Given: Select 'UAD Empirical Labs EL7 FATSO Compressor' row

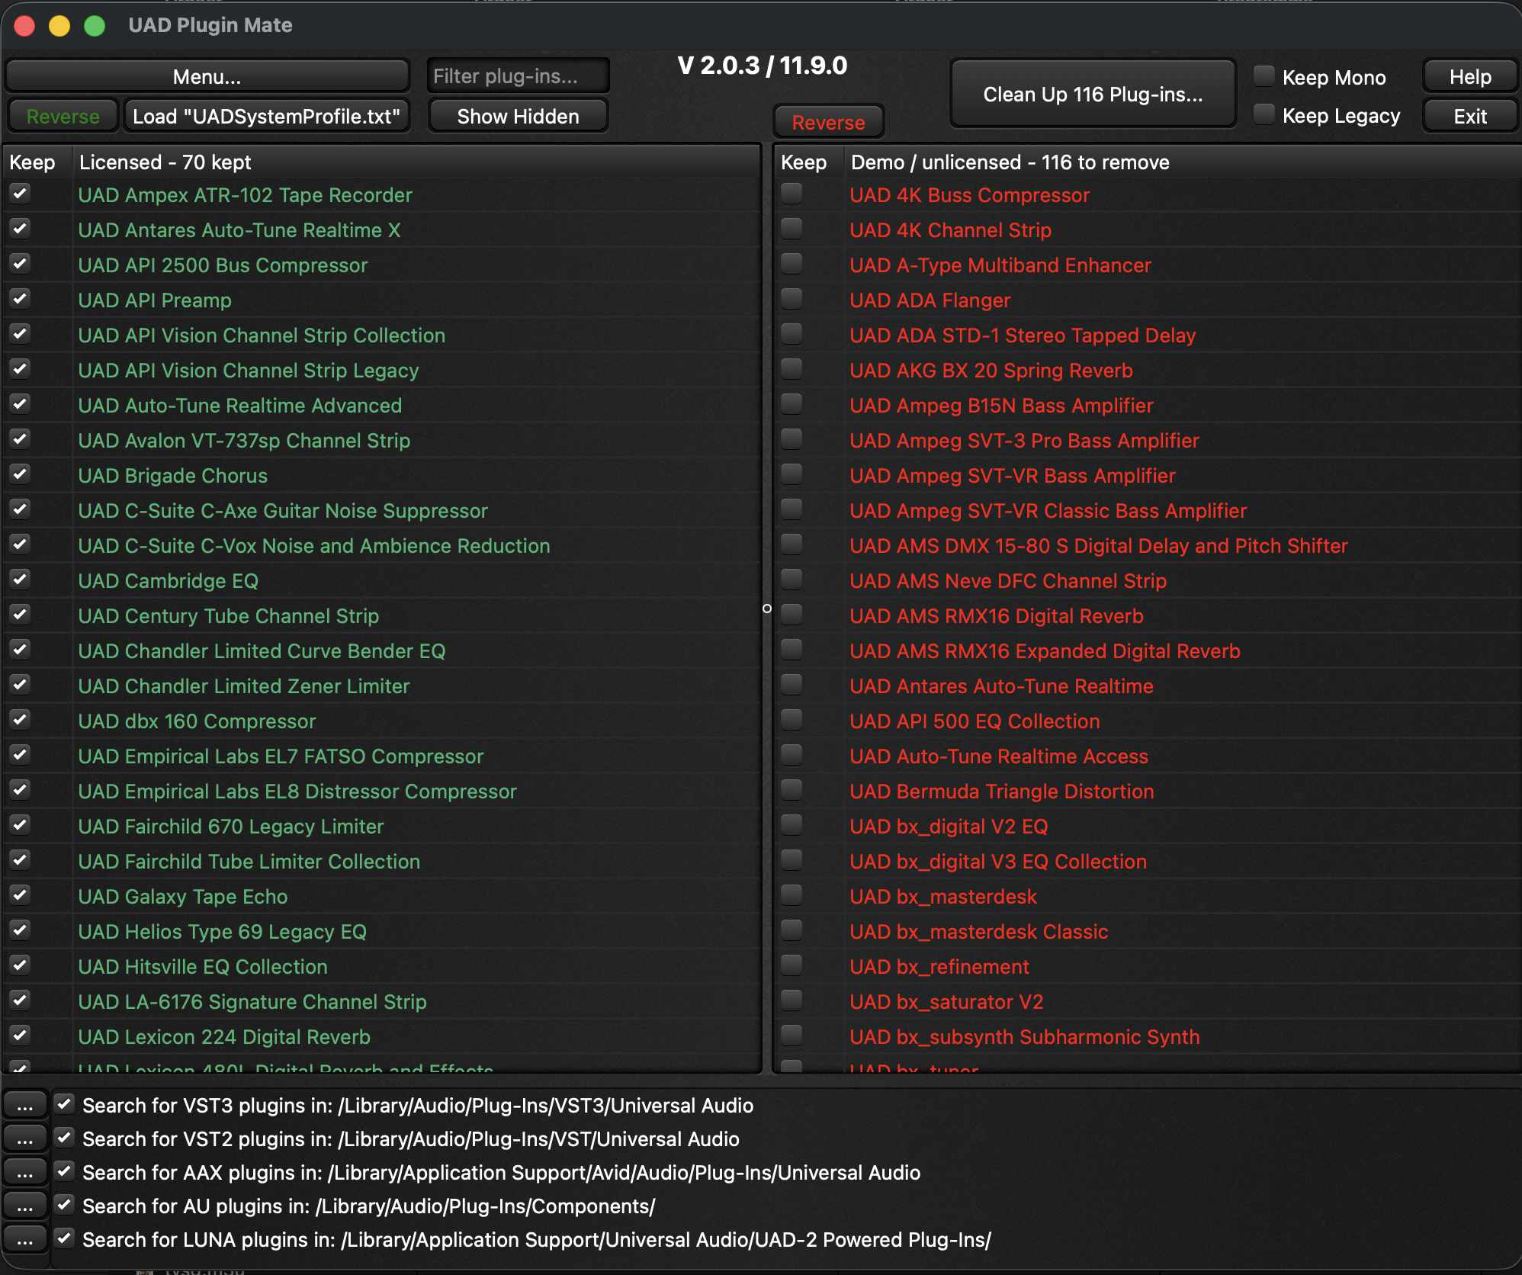Looking at the screenshot, I should click(382, 756).
